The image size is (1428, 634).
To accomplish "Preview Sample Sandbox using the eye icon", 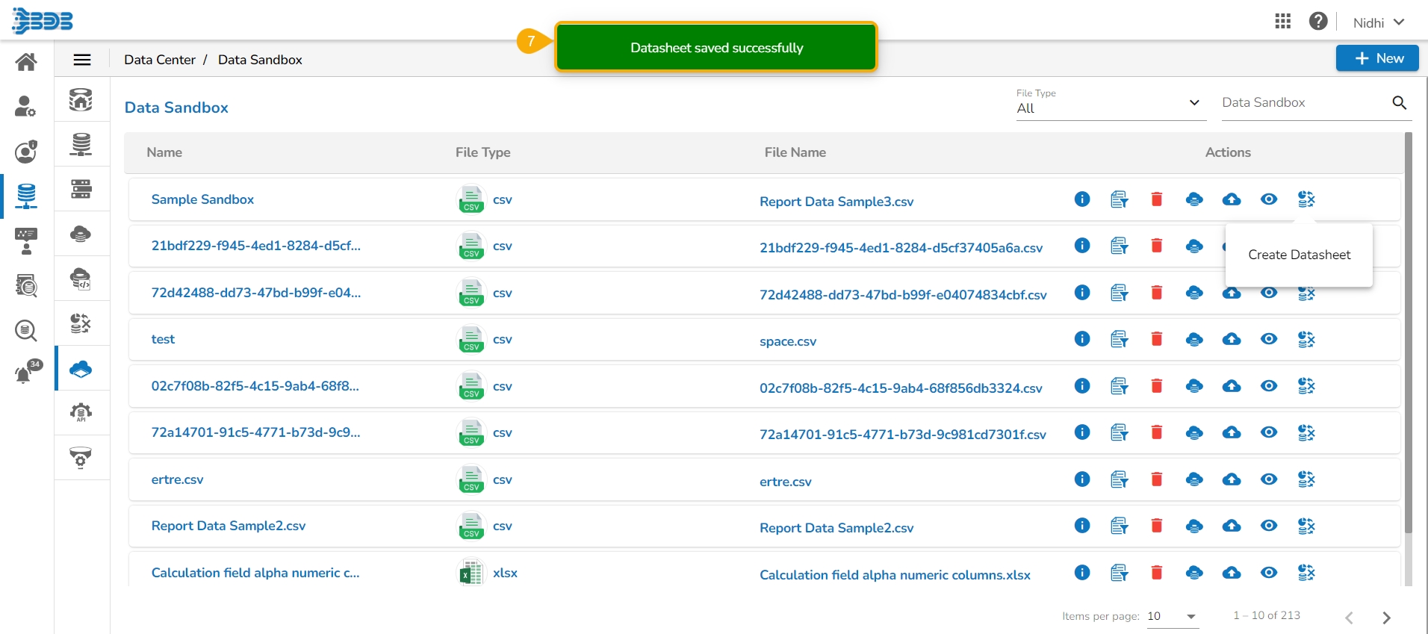I will (x=1269, y=199).
